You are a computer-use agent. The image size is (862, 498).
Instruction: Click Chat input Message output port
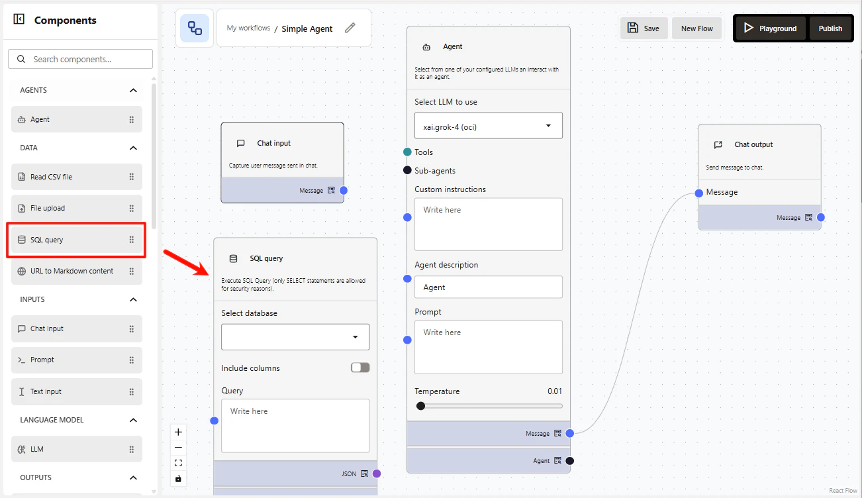coord(343,190)
